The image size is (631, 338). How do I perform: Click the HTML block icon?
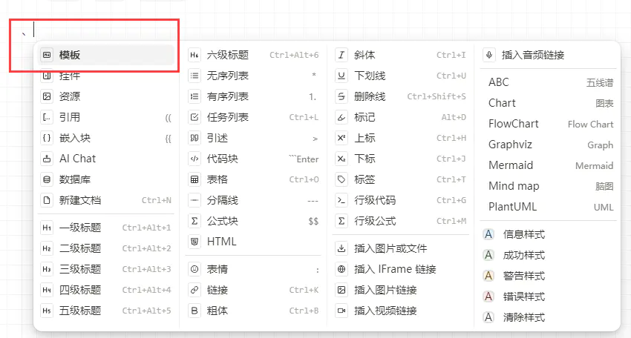(x=194, y=242)
